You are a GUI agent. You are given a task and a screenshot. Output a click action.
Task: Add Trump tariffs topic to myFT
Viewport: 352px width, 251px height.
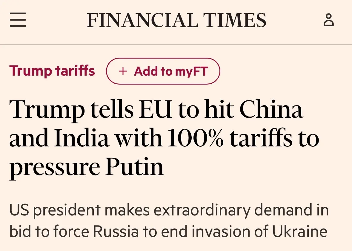[x=163, y=71]
